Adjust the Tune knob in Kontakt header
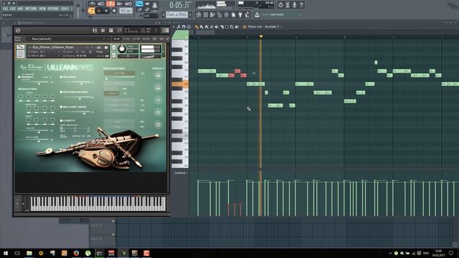The width and height of the screenshot is (459, 258). coord(122,49)
